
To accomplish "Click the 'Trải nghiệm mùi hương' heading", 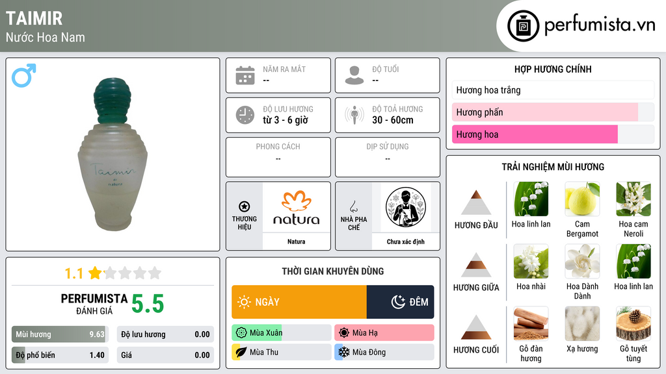I will coord(553,167).
